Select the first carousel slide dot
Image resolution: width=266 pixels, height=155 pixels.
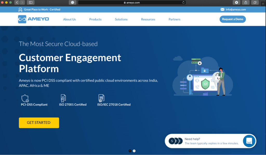(x=130, y=151)
